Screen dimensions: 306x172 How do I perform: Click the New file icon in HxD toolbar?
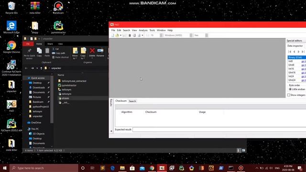113,35
